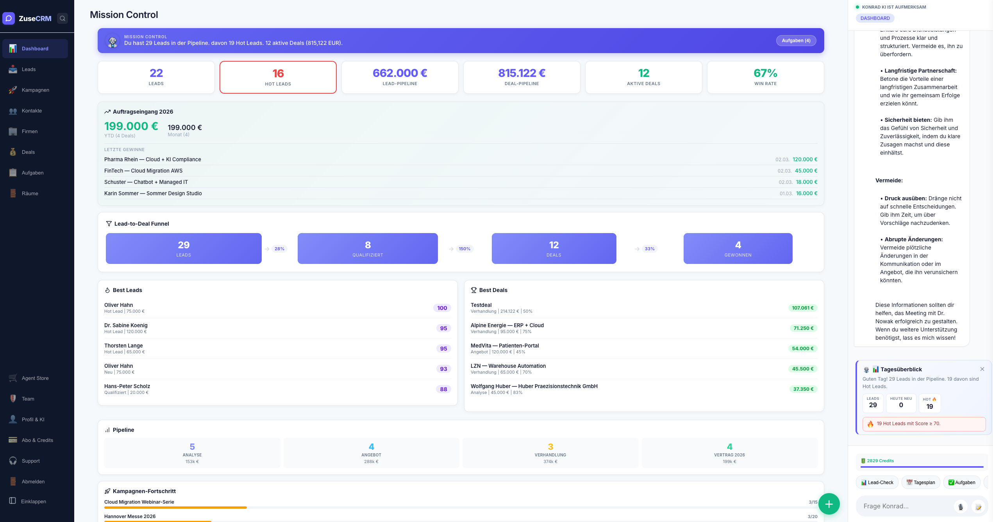
Task: Click the Tagesplan quick action chip
Action: tap(921, 482)
